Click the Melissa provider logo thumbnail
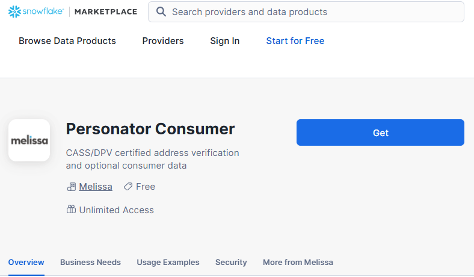The height and width of the screenshot is (277, 474). pyautogui.click(x=29, y=140)
